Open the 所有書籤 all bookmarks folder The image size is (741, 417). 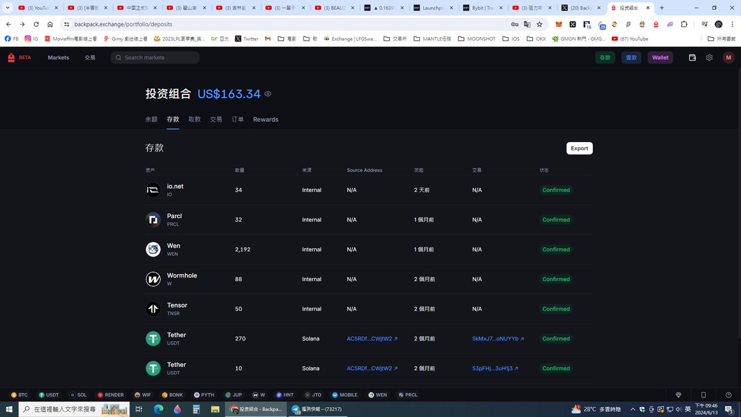click(721, 38)
